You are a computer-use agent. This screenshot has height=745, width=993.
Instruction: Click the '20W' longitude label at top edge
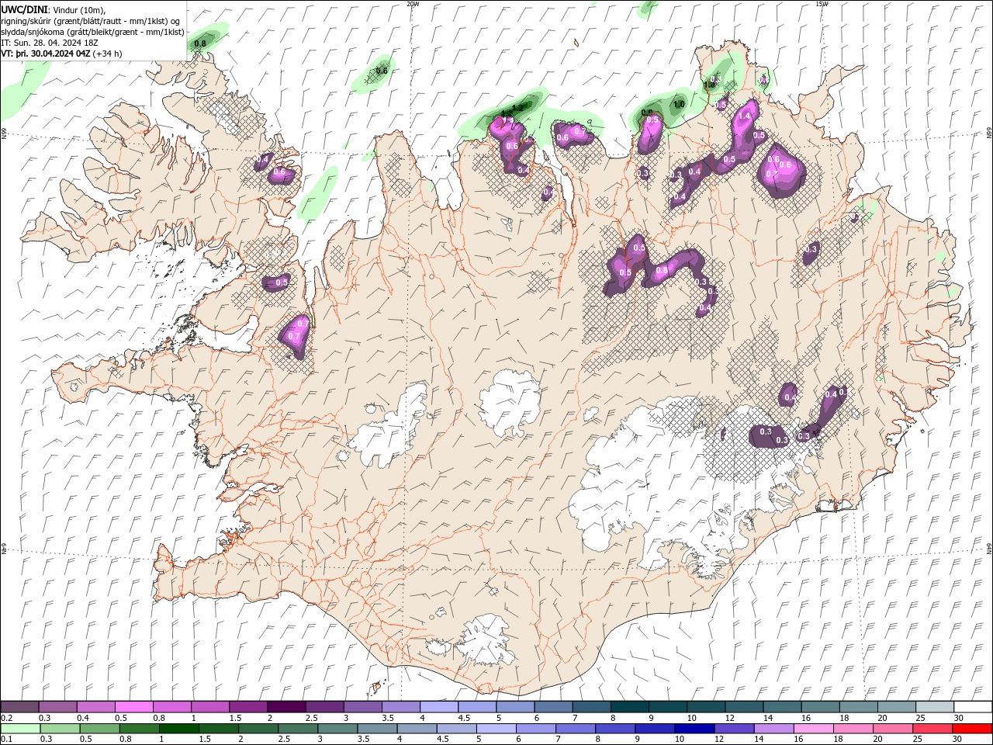tap(413, 4)
